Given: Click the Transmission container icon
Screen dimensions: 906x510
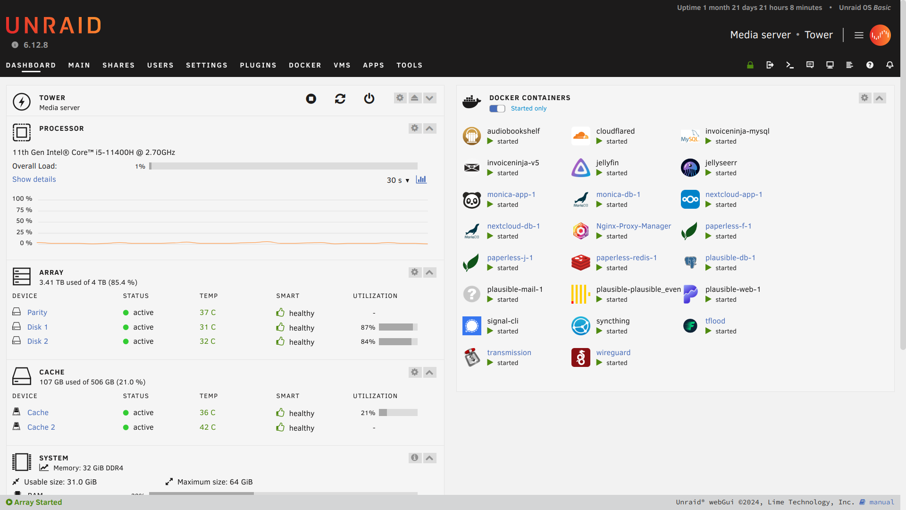Looking at the screenshot, I should [473, 356].
